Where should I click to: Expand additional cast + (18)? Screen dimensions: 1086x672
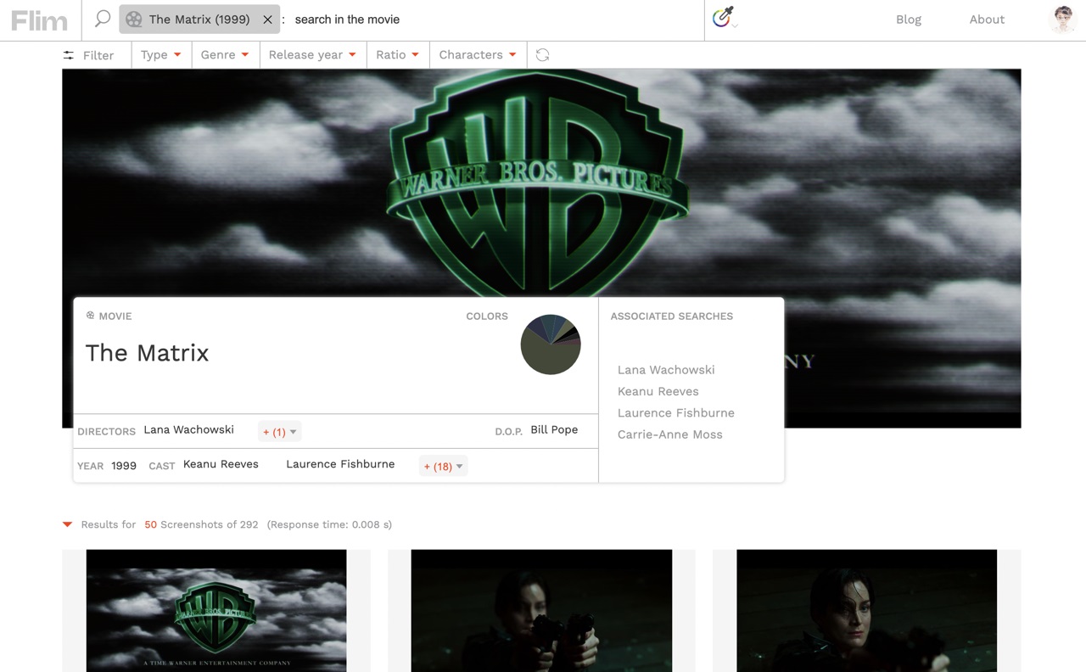point(443,467)
